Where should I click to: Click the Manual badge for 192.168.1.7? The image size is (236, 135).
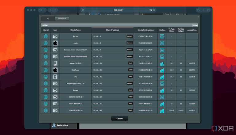(x=130, y=50)
